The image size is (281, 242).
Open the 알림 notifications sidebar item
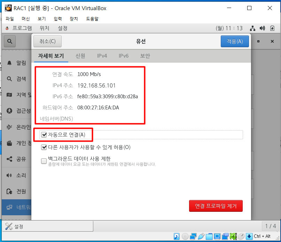(16, 63)
